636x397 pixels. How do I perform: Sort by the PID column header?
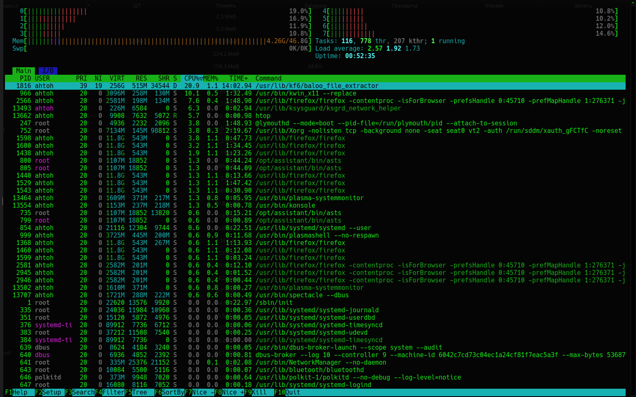click(25, 78)
